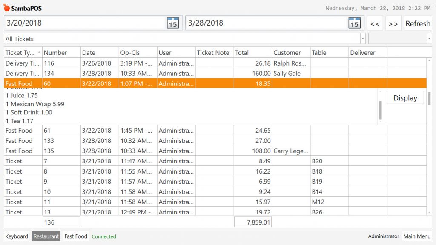Click the ticket count summary 136
The height and width of the screenshot is (245, 436).
click(61, 222)
